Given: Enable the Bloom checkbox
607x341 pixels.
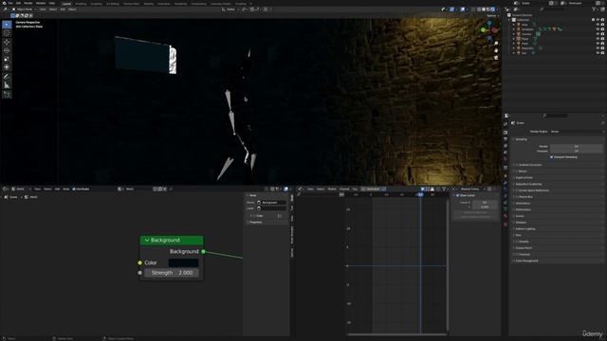Looking at the screenshot, I should coord(517,171).
